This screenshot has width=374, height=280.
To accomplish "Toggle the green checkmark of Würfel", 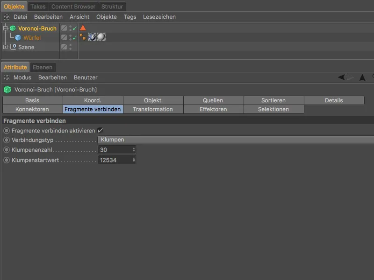I will [x=75, y=38].
